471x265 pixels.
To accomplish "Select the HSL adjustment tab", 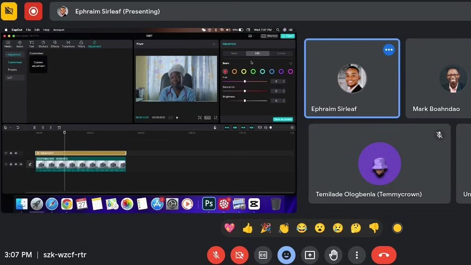I will pos(258,53).
